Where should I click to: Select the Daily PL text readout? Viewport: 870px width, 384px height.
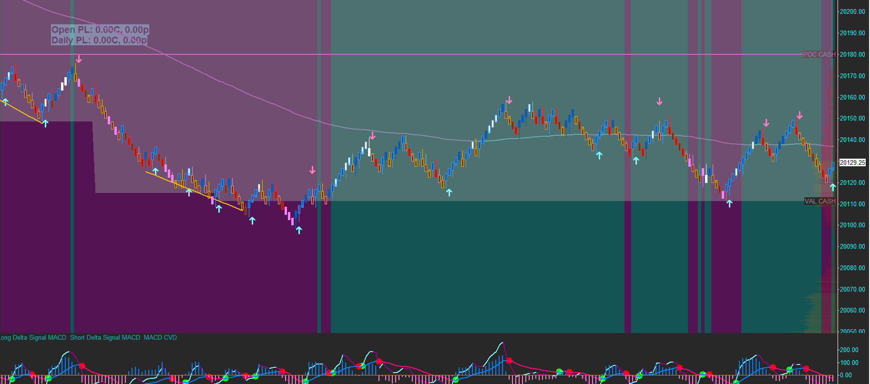(x=99, y=40)
